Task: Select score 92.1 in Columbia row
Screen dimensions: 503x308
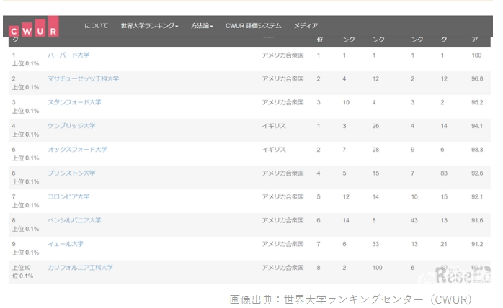Action: (477, 196)
